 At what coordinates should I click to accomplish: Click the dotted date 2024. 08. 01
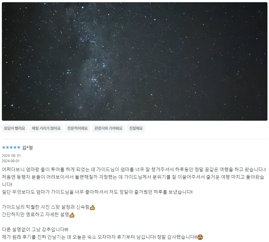coord(11,156)
